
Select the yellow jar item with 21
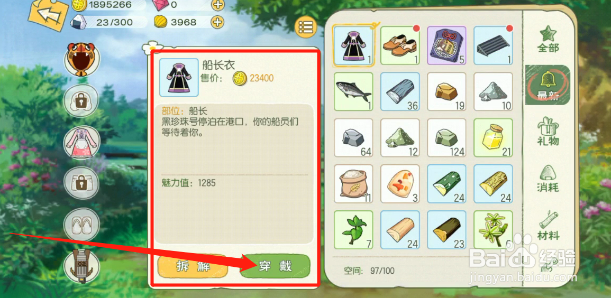tap(493, 138)
